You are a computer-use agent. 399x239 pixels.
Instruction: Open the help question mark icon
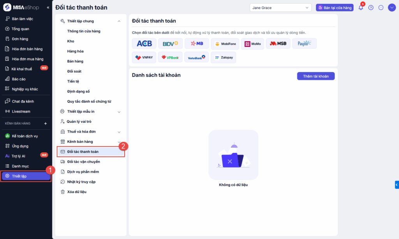[x=371, y=8]
